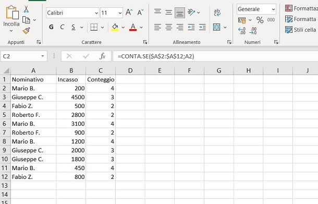318x204 pixels.
Task: Center text horizontally
Action: (x=168, y=27)
